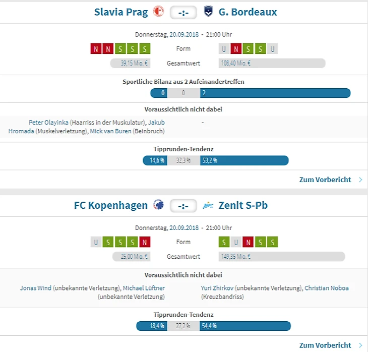Open Peter Olayinka player profile
368x352 pixels.
(x=48, y=123)
